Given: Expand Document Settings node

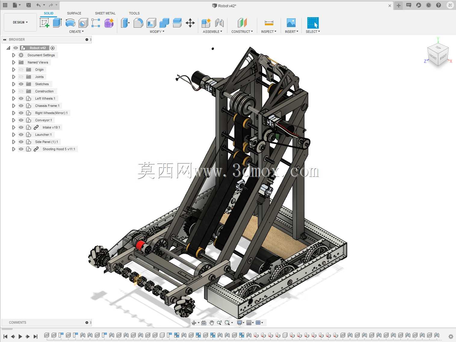Looking at the screenshot, I should tap(14, 55).
